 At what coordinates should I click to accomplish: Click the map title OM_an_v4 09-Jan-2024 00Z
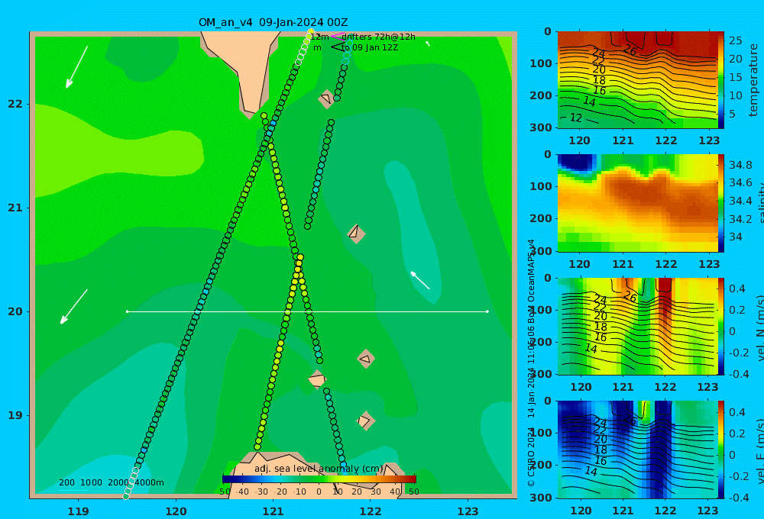point(273,22)
